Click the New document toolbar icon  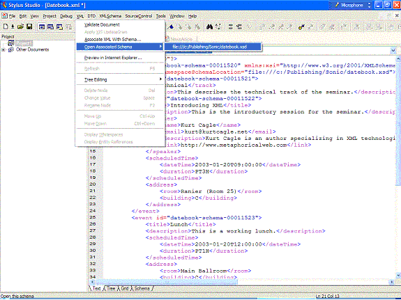click(6, 26)
